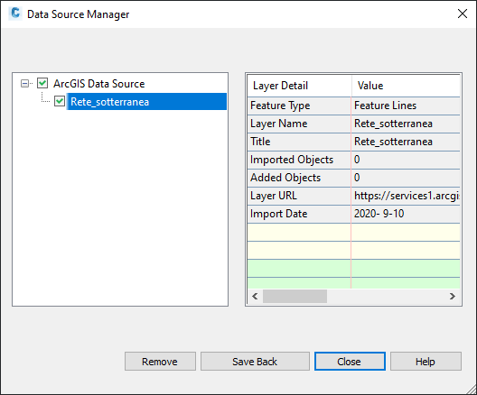Image resolution: width=477 pixels, height=395 pixels.
Task: Select the ArcGIS Data Source label
Action: [x=98, y=84]
